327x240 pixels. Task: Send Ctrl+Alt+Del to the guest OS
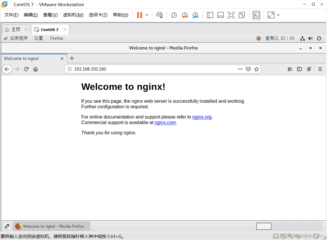coord(159,15)
